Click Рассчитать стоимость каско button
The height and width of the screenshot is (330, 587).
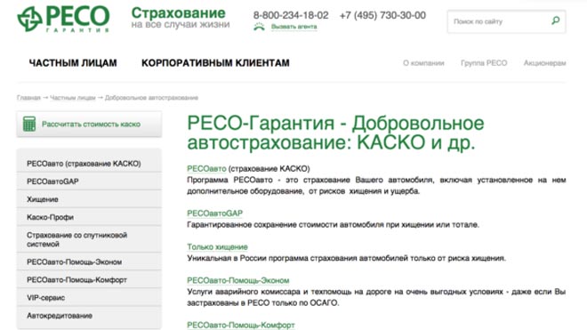[89, 124]
